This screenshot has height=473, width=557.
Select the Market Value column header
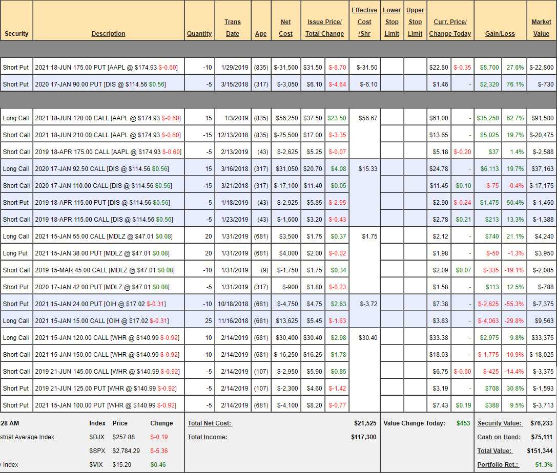(x=541, y=28)
